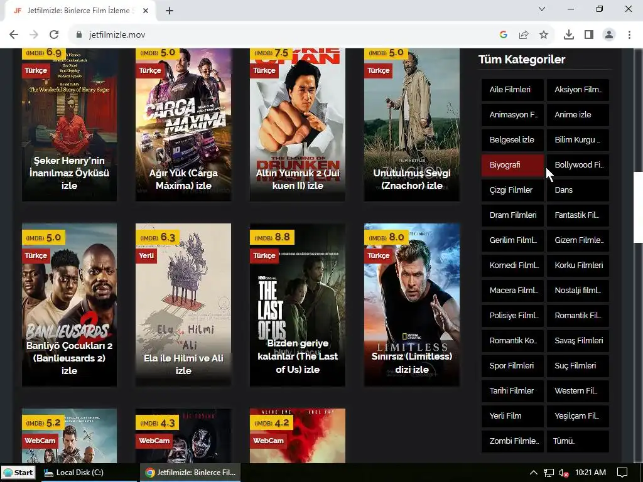Open Ela ile Hilmi ve Ali poster
Screen dimensions: 643x482
pos(183,304)
